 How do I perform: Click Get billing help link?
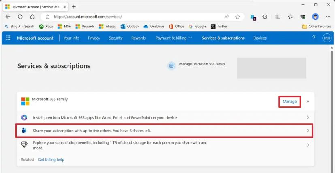[x=51, y=160]
